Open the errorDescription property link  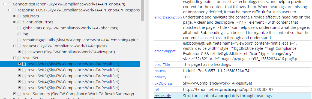point(168,17)
